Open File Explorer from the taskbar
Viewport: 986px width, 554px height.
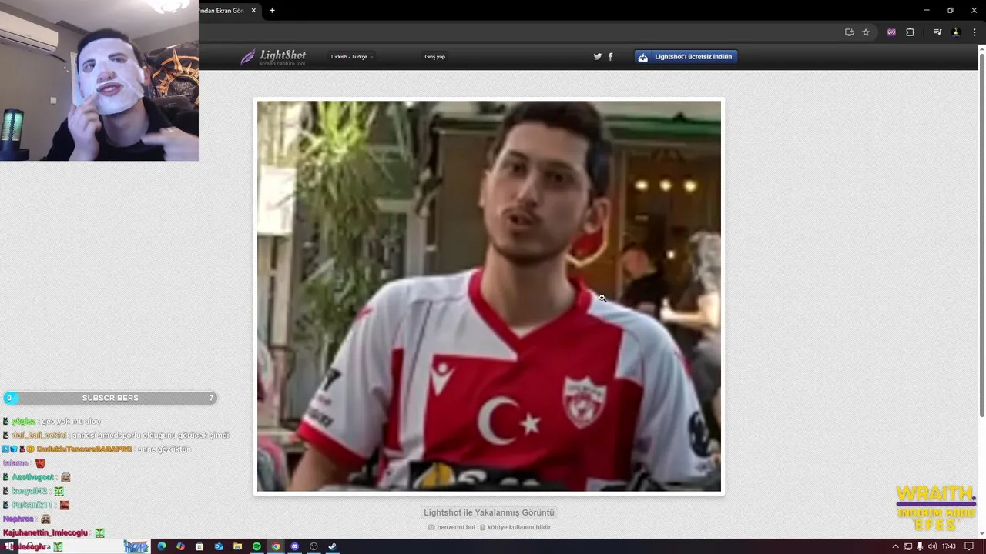[237, 546]
